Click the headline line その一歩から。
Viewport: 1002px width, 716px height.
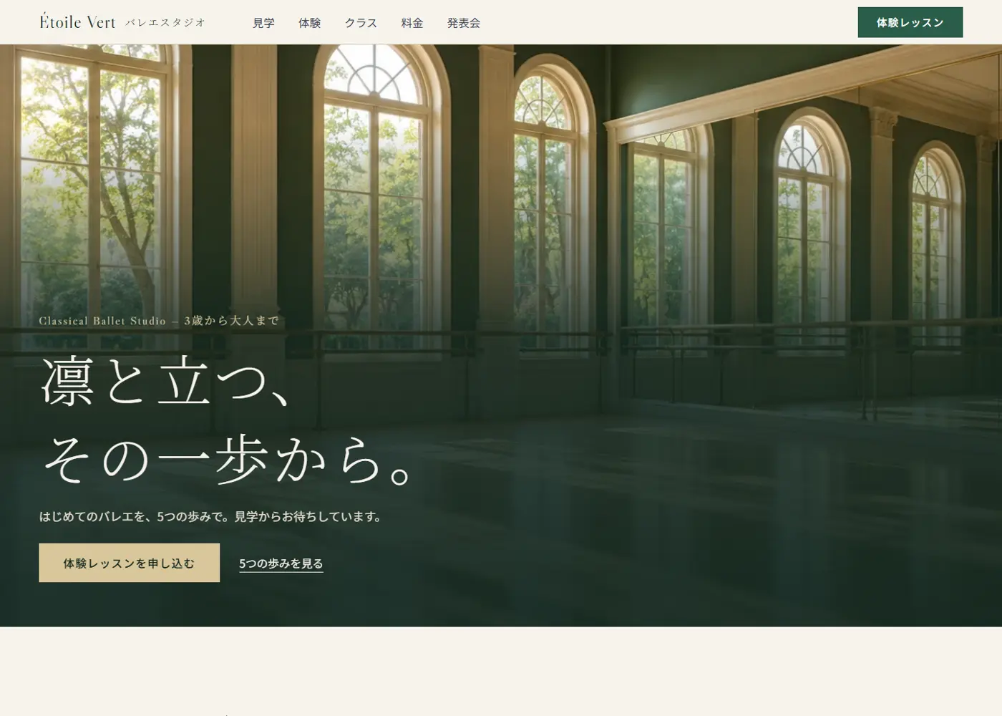click(228, 460)
